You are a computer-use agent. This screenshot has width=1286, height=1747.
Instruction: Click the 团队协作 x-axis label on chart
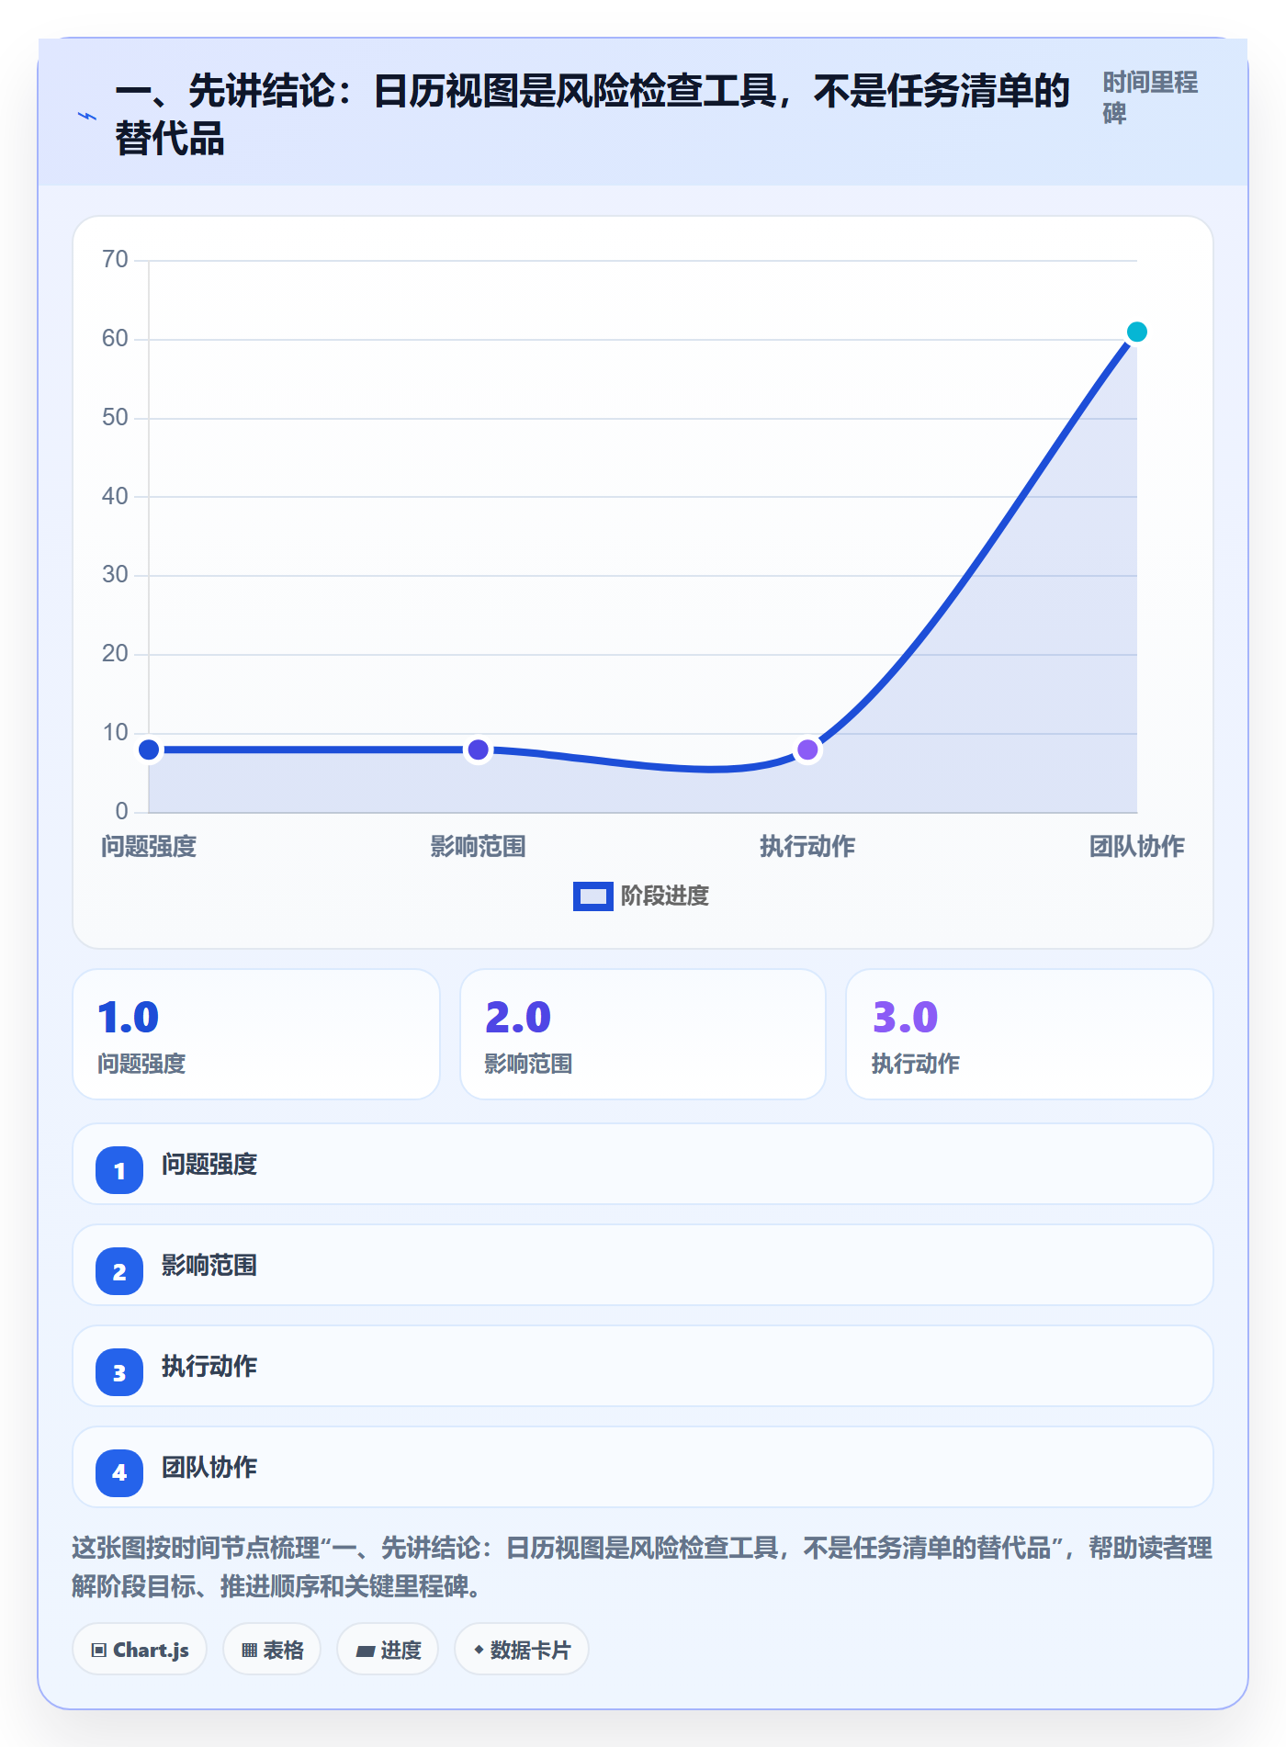pyautogui.click(x=1136, y=847)
